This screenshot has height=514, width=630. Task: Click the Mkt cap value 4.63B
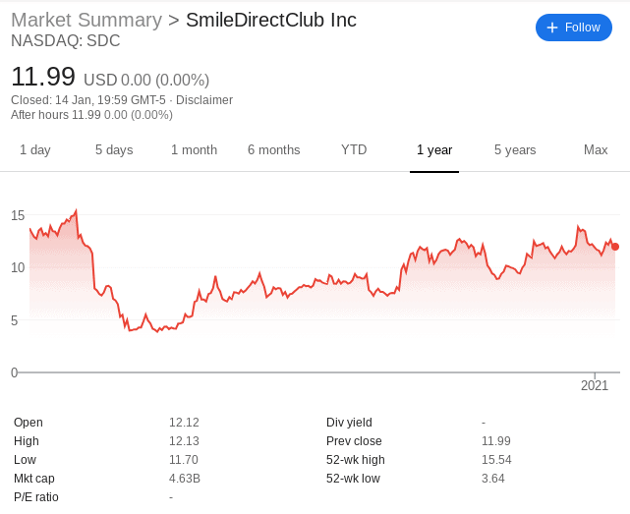185,479
